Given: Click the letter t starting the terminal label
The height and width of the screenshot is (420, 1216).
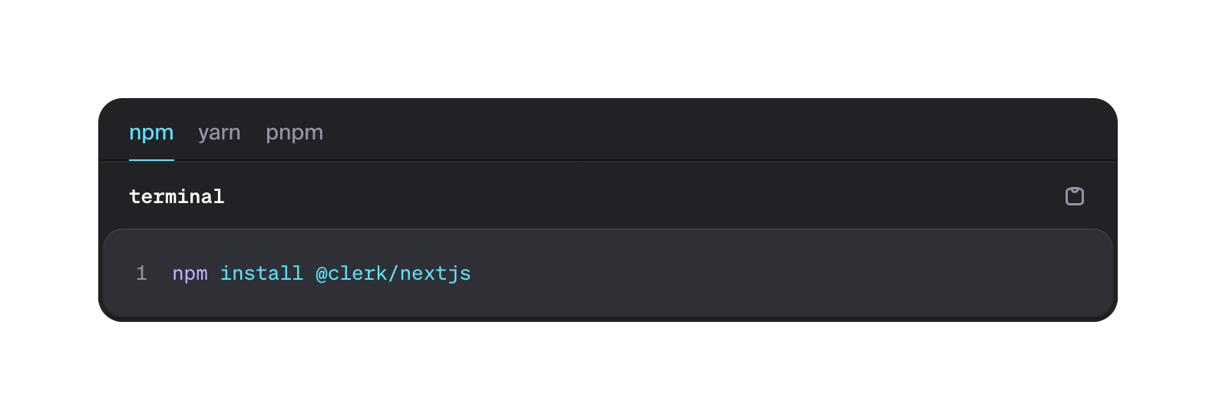Looking at the screenshot, I should pos(134,196).
